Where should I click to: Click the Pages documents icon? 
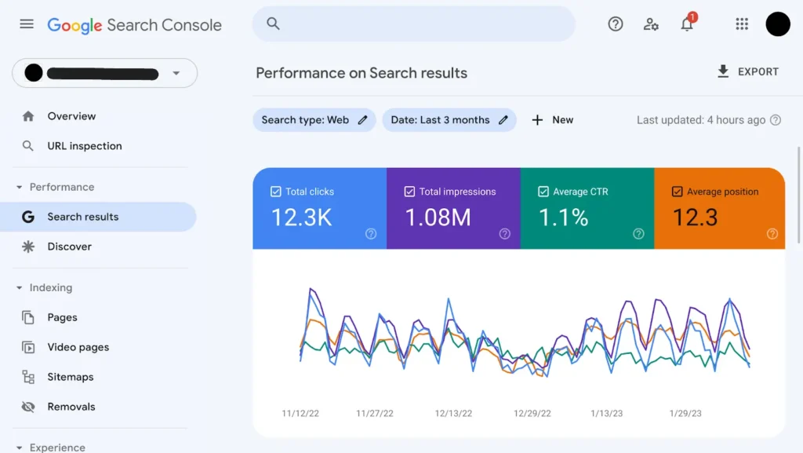pyautogui.click(x=28, y=317)
